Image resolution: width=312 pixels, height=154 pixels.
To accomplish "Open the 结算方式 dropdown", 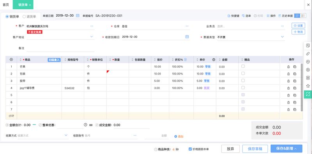I will 66,135.
